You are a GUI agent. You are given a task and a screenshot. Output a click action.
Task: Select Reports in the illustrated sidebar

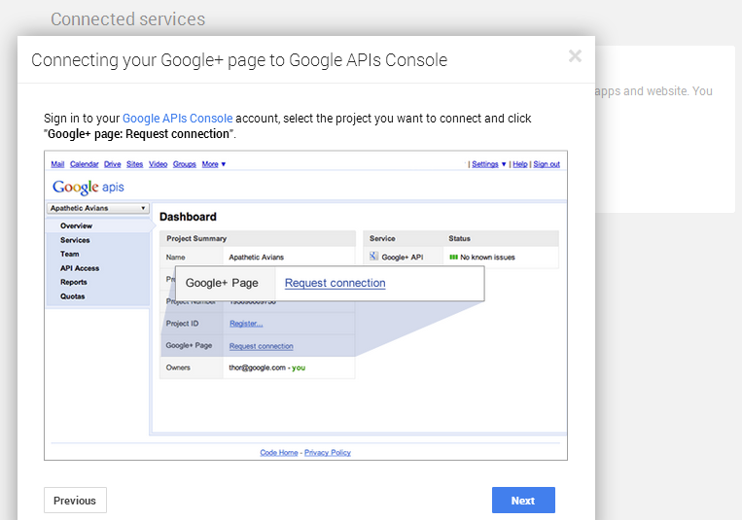pyautogui.click(x=73, y=282)
